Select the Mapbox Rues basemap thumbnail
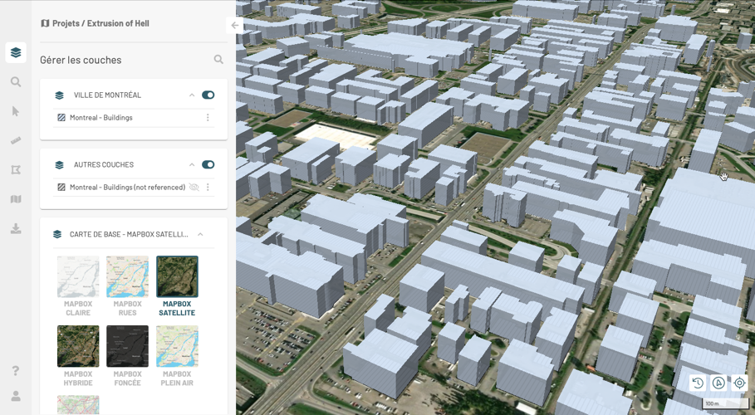Viewport: 755px width, 415px height. (x=127, y=277)
